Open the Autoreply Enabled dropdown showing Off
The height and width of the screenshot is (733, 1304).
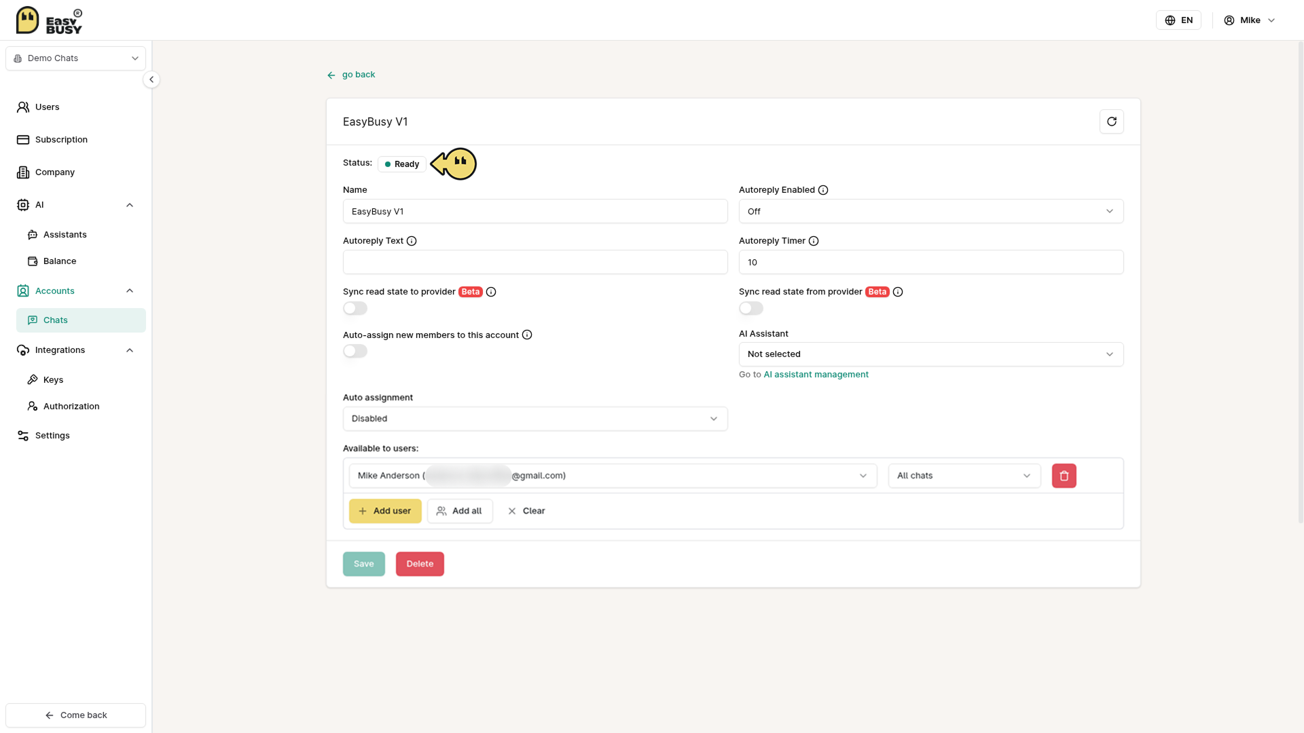tap(931, 211)
